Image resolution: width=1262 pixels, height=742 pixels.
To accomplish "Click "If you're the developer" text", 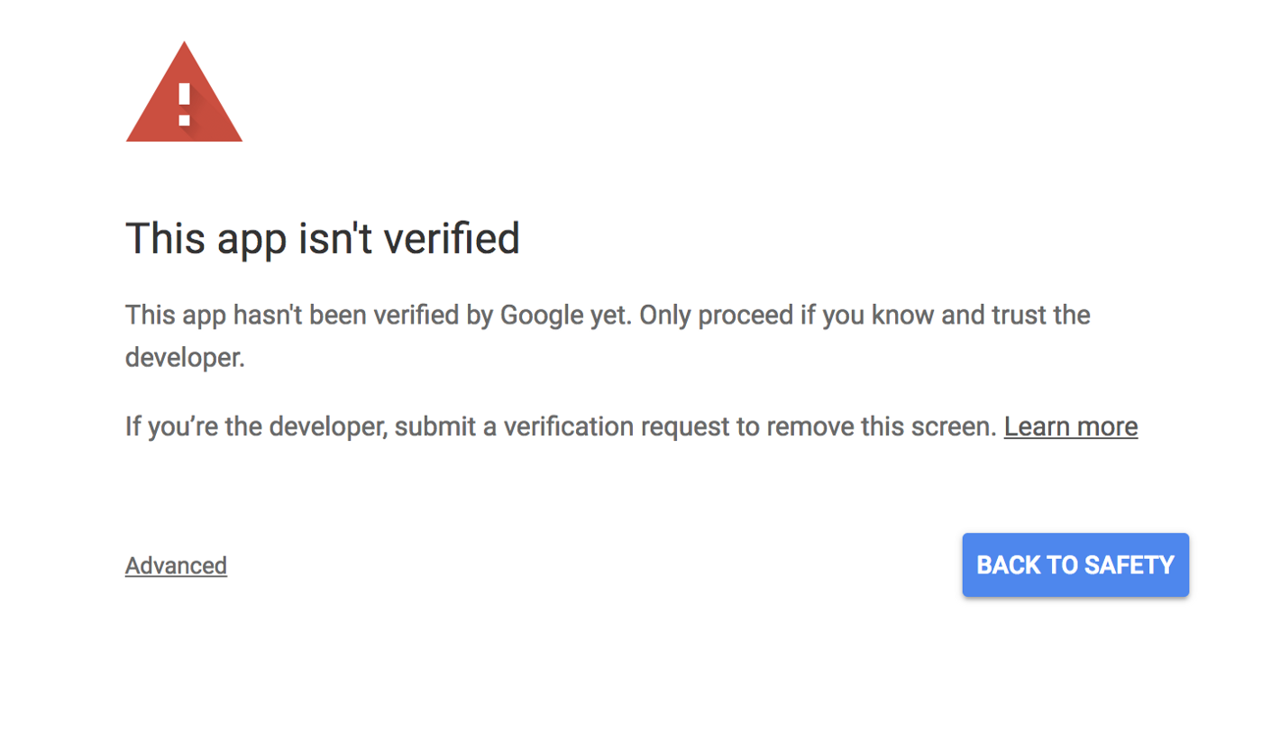I will (255, 426).
